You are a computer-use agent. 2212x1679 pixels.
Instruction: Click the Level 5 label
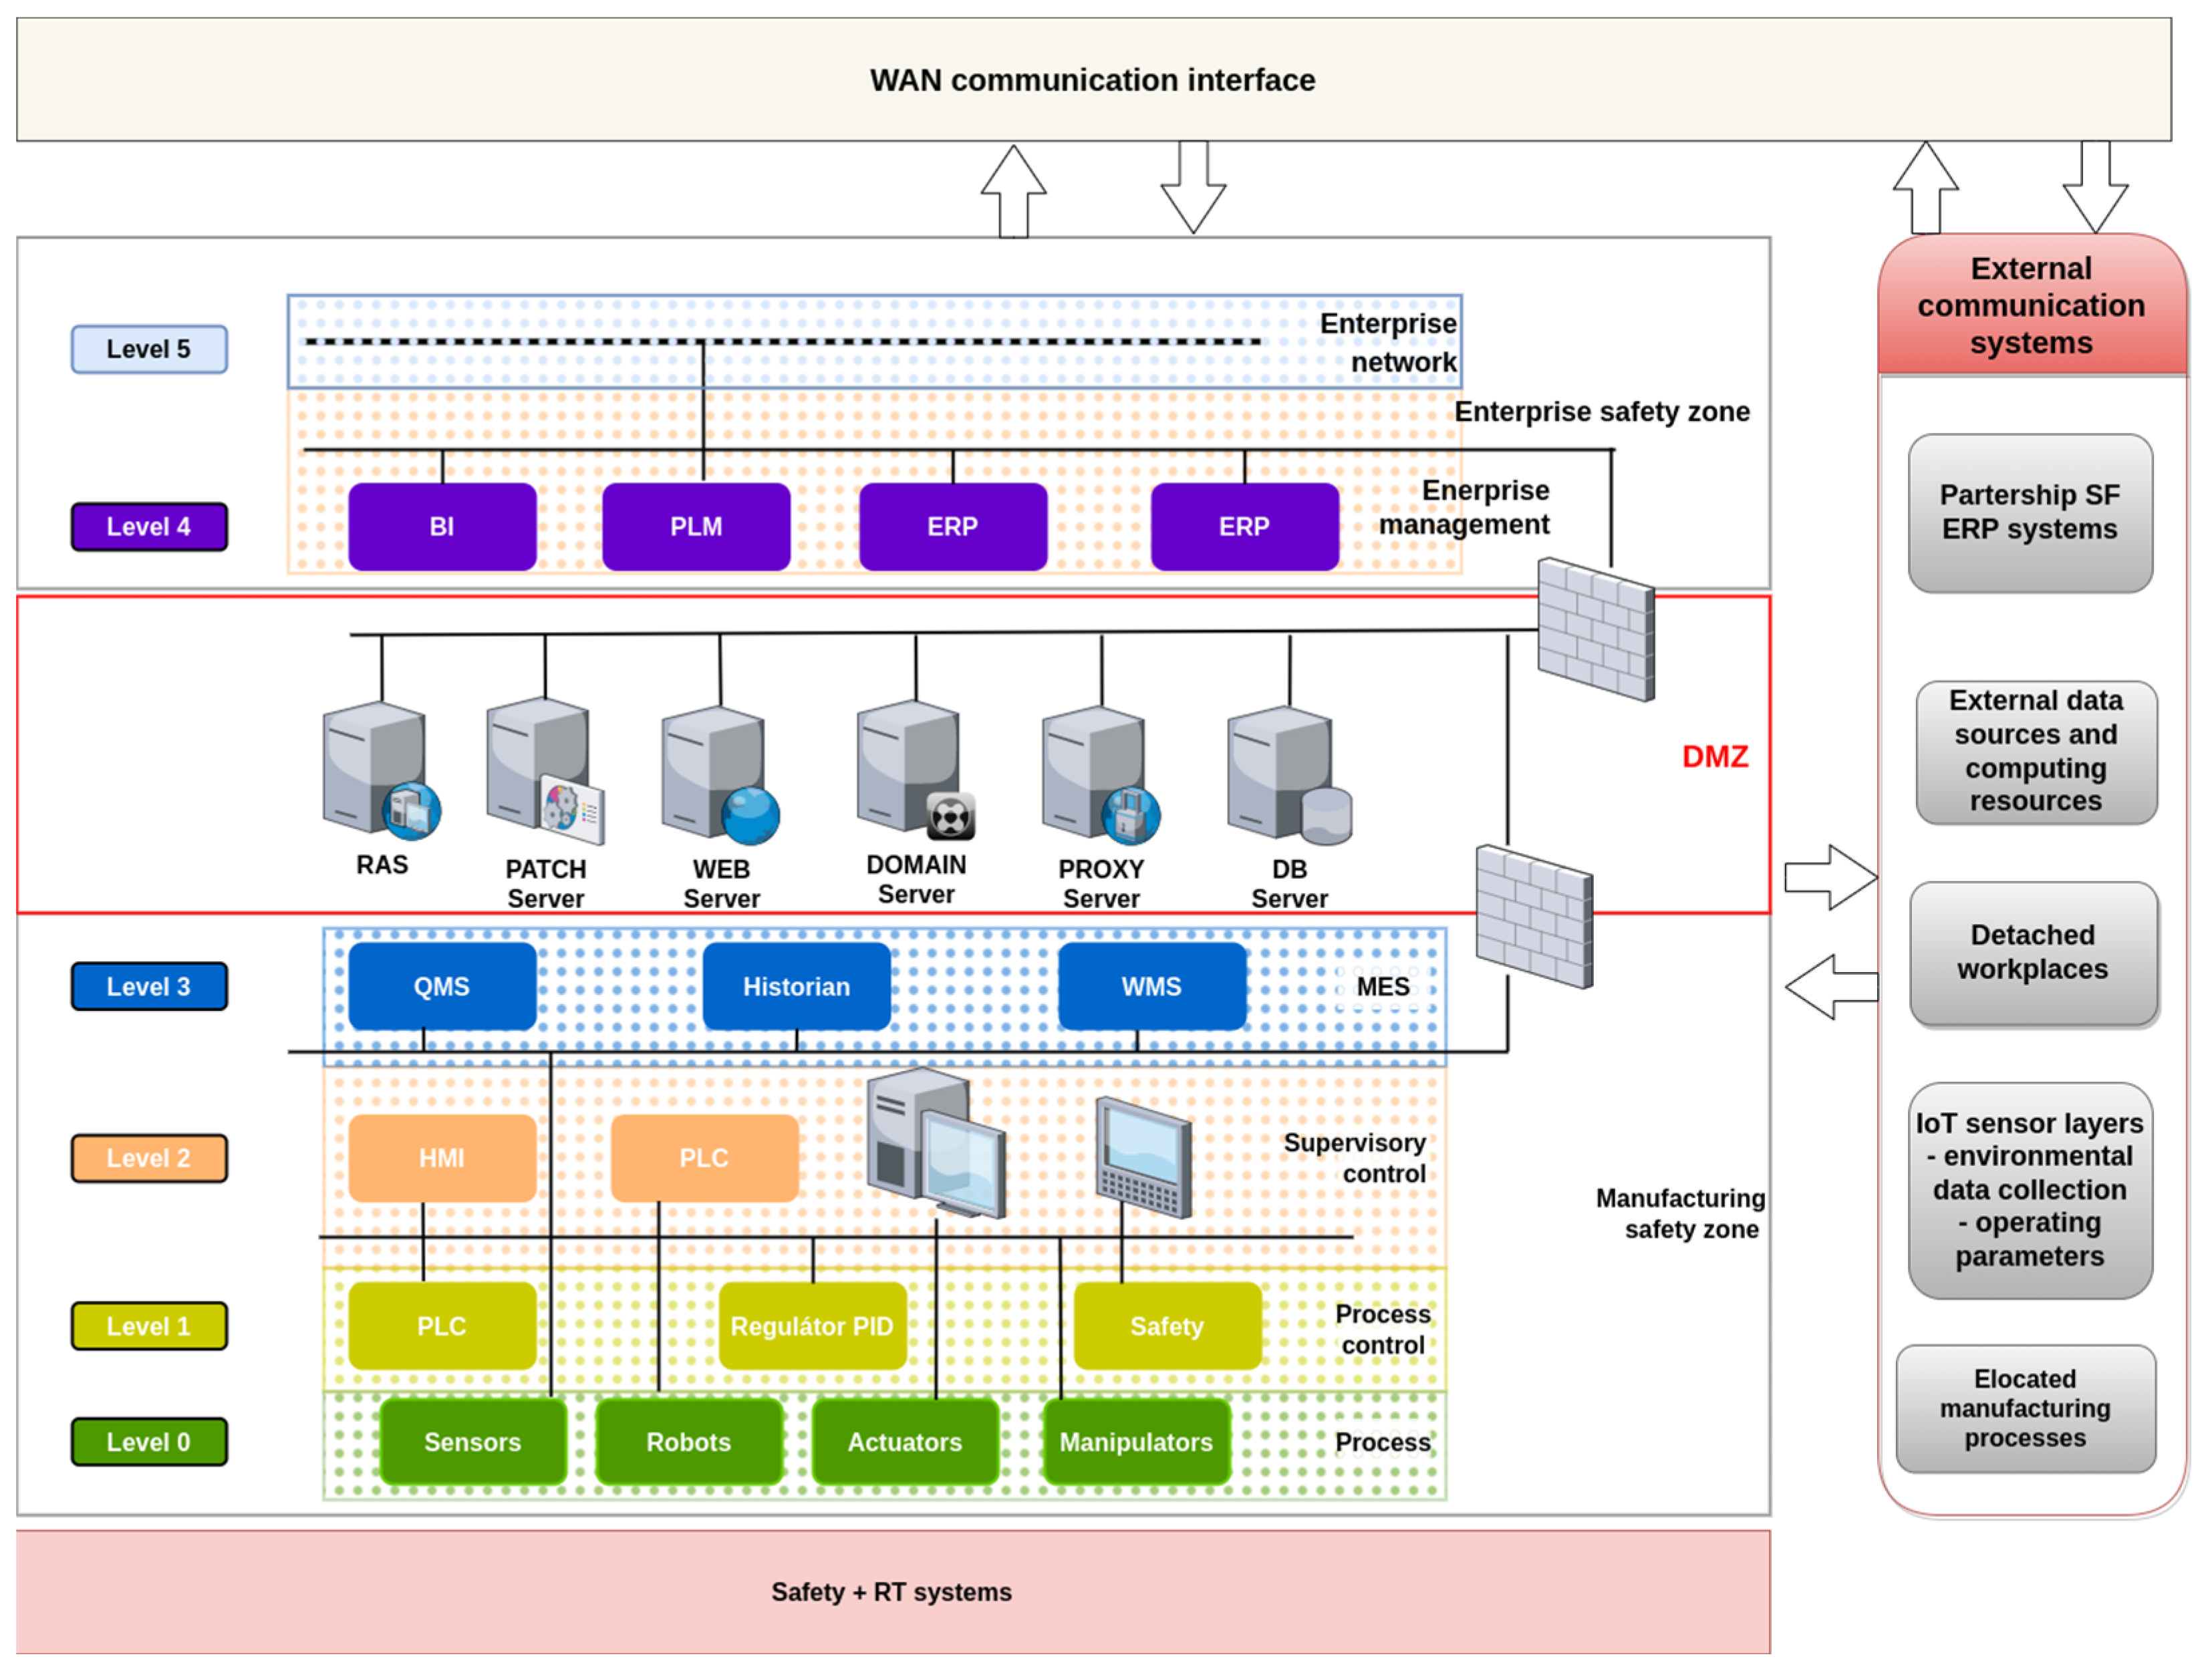coord(149,349)
